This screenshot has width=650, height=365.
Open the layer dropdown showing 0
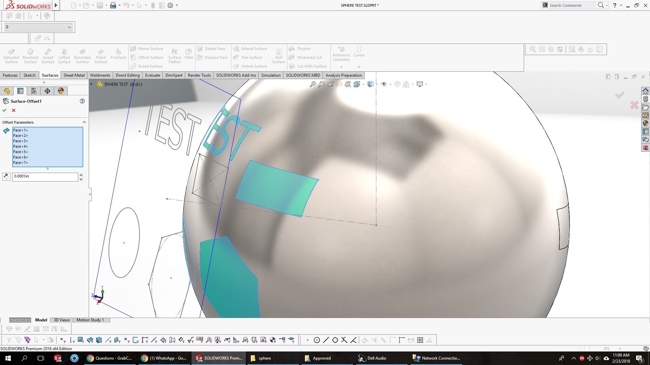69,27
